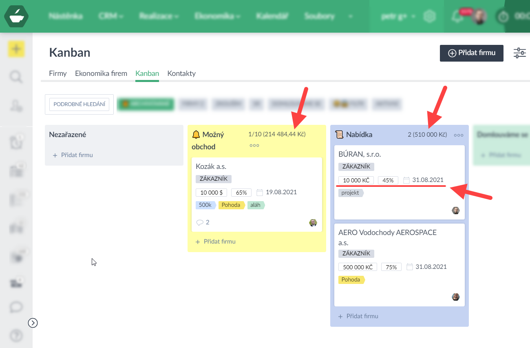Open the settings gear in top bar
This screenshot has width=530, height=348.
[x=429, y=17]
